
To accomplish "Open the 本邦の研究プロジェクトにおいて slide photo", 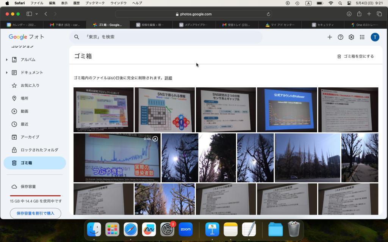I will [103, 110].
